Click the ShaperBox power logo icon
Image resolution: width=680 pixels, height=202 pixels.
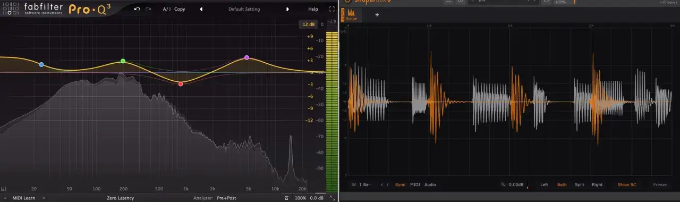[x=347, y=1]
